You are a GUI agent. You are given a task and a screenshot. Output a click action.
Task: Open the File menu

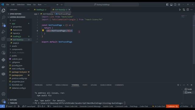(x=7, y=5)
